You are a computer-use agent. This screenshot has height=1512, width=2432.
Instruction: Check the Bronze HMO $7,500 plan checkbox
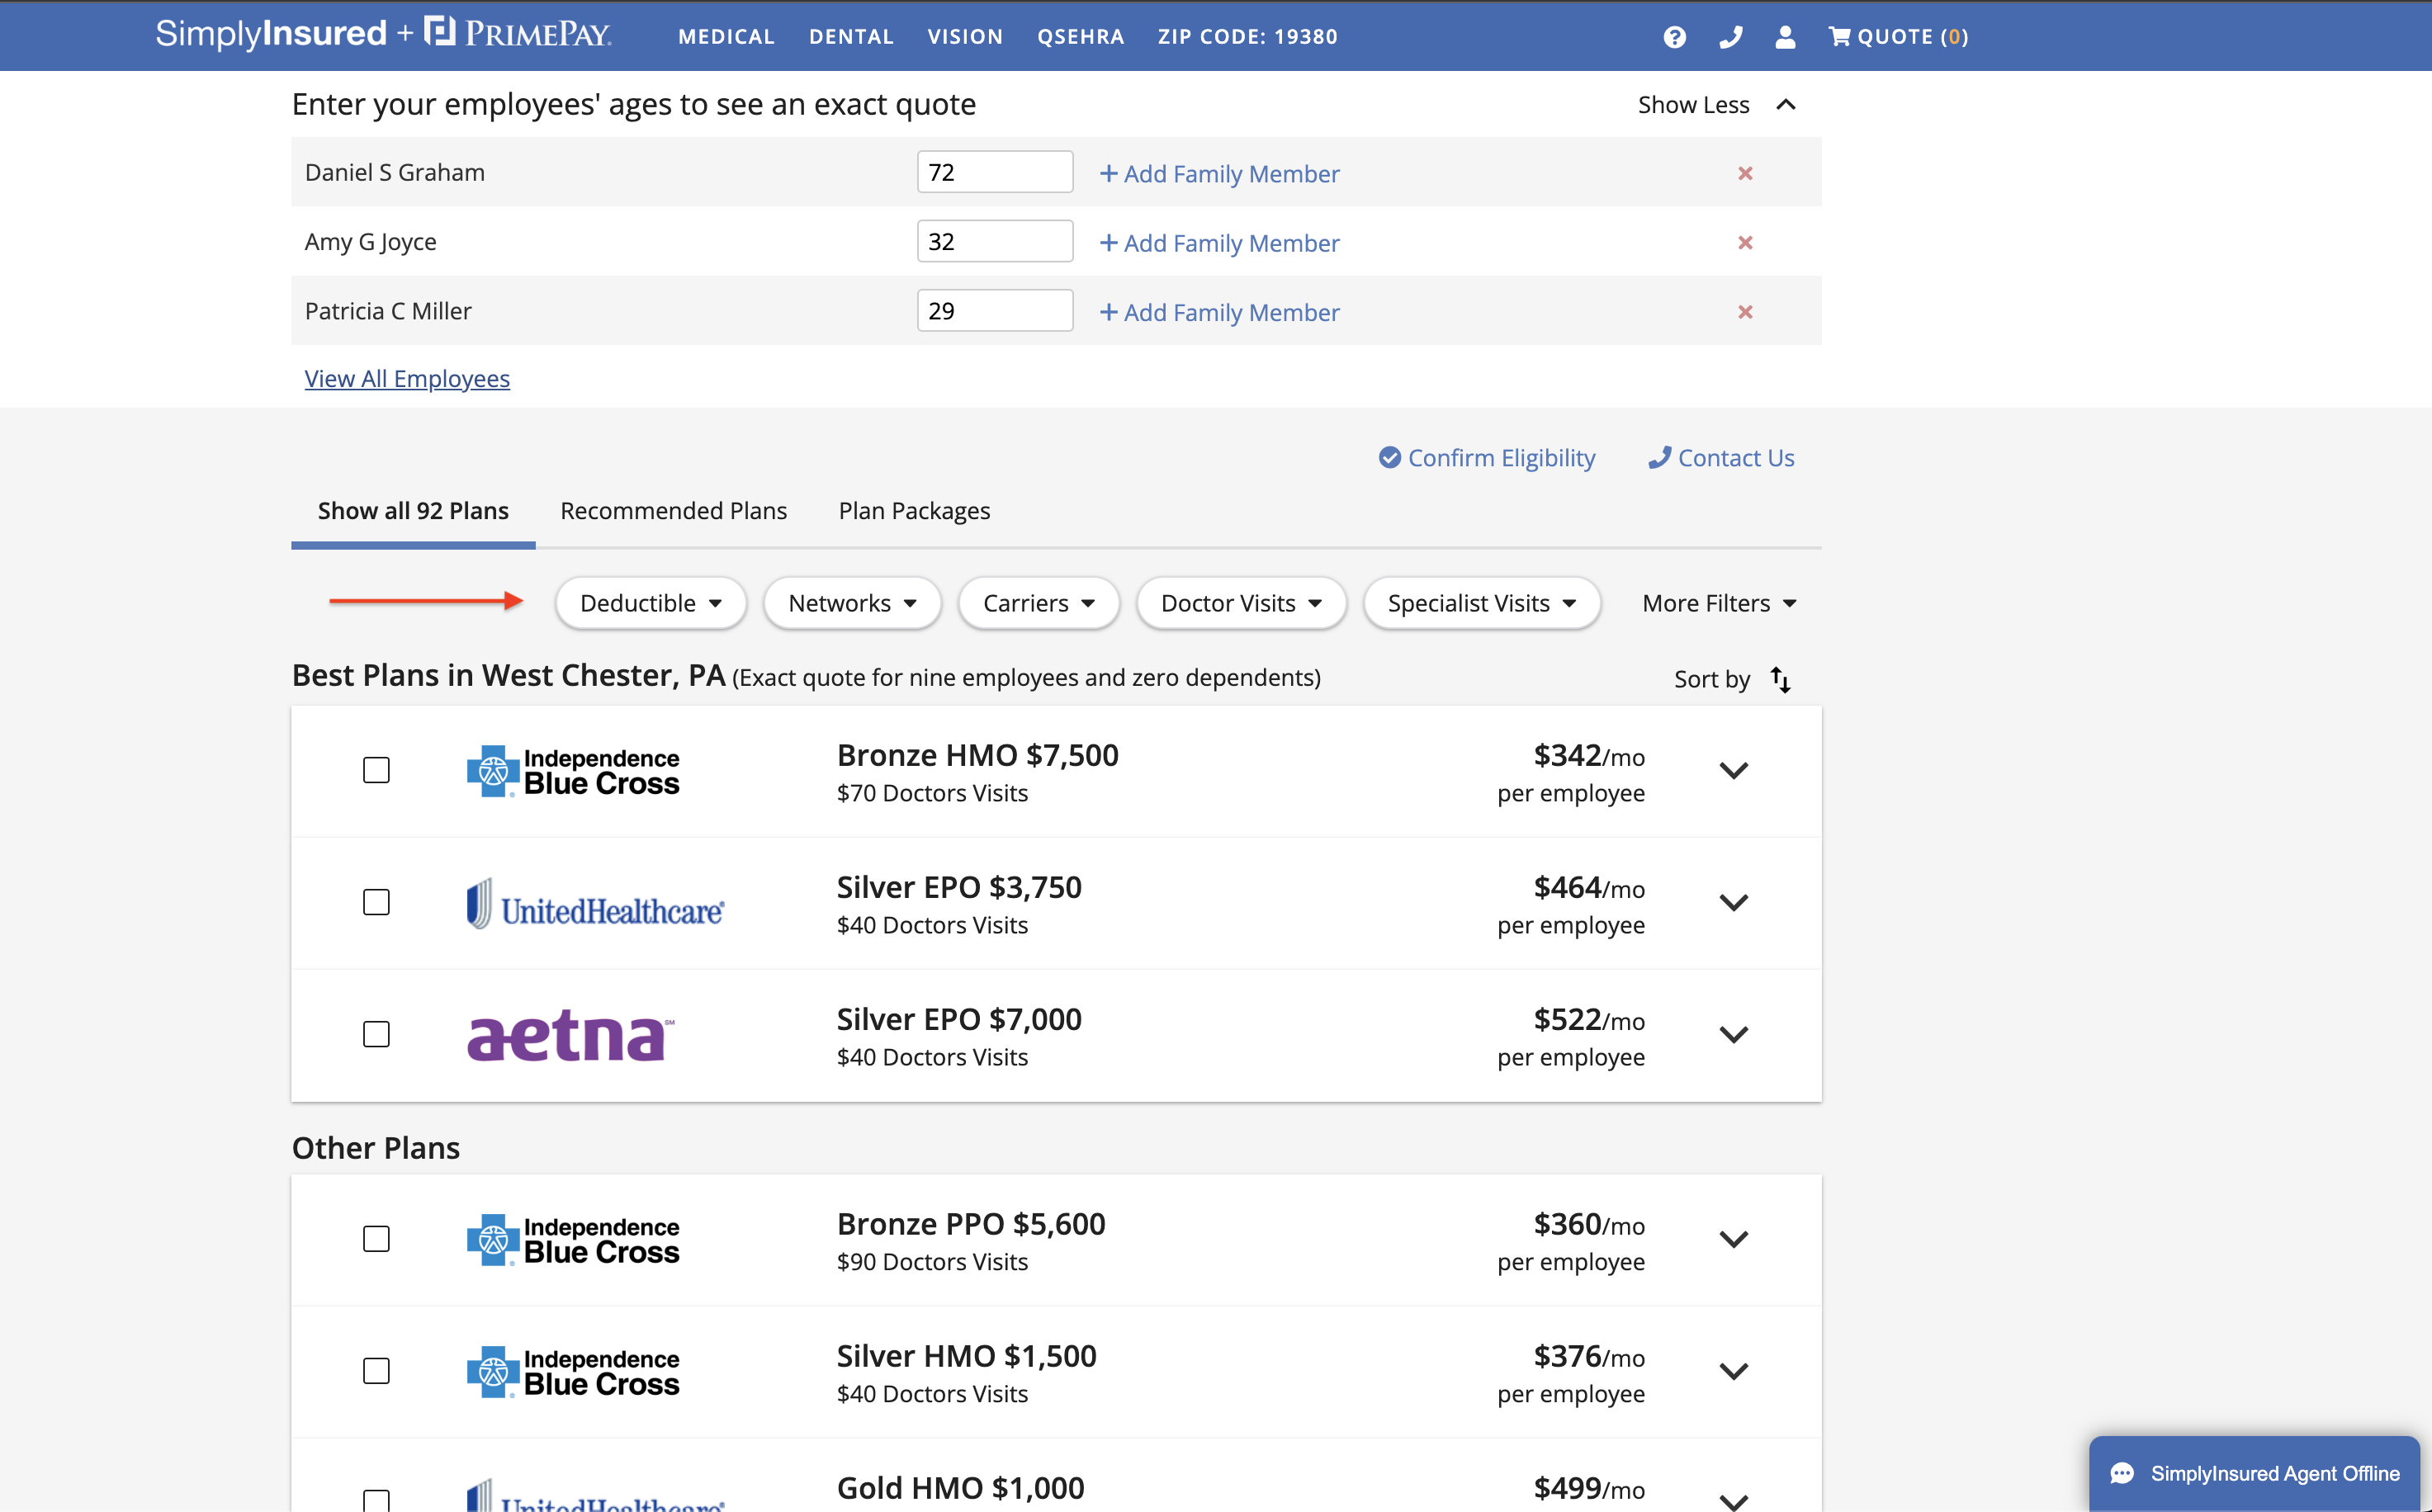tap(376, 770)
